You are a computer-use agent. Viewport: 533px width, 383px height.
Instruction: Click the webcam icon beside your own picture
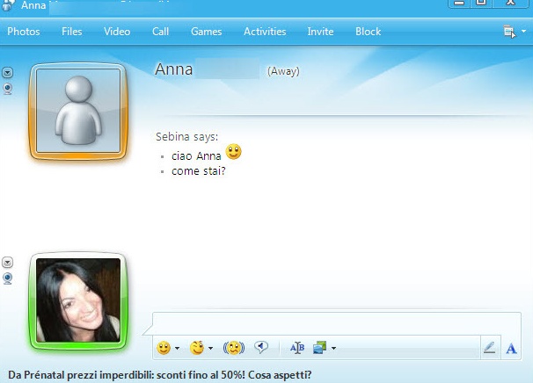click(8, 278)
